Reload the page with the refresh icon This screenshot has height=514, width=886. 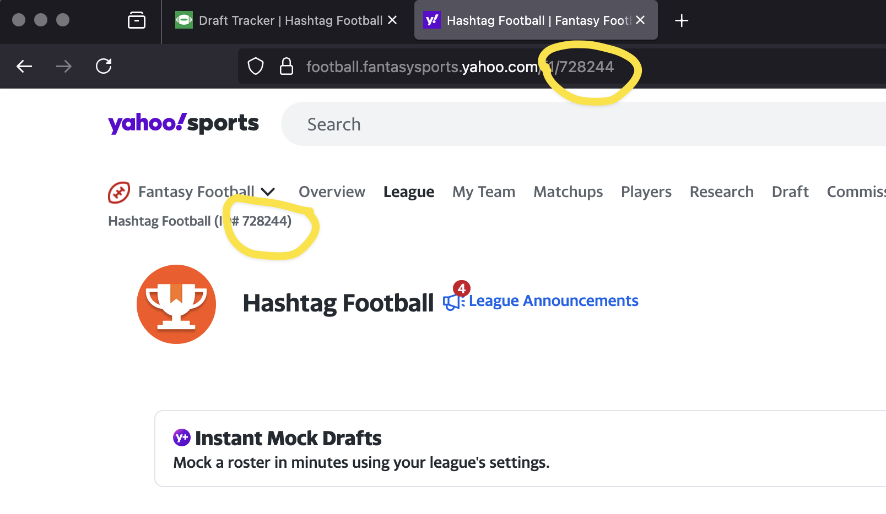tap(104, 66)
